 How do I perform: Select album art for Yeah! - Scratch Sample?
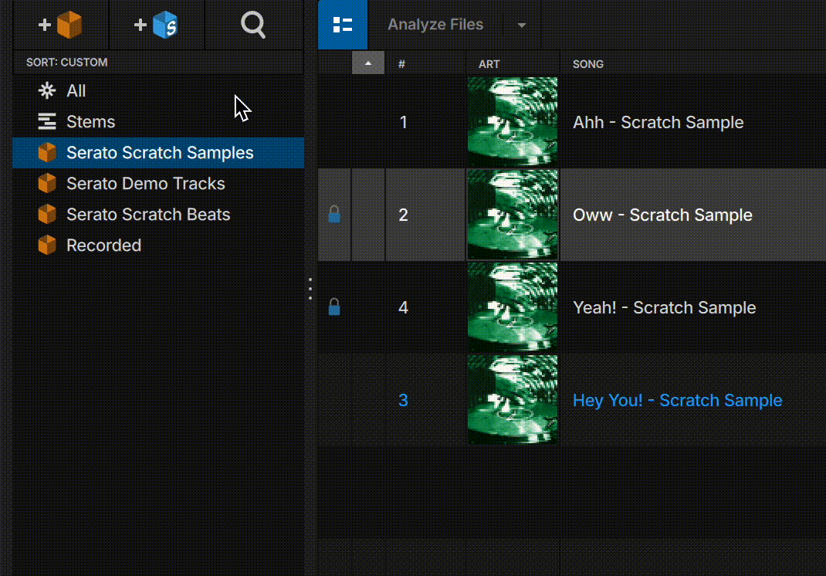click(x=513, y=307)
